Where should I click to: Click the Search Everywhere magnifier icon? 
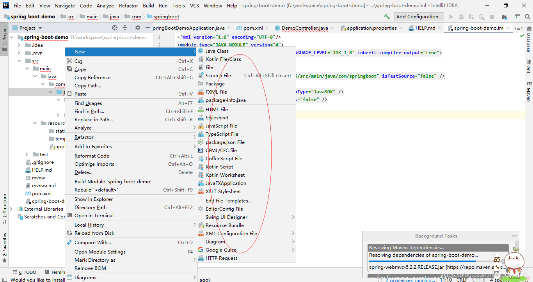point(527,17)
